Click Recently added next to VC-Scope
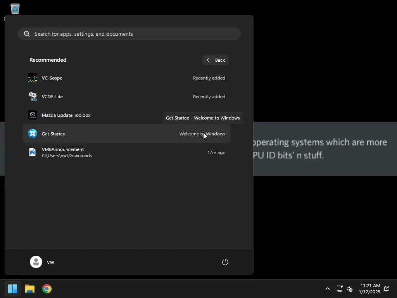 tap(209, 78)
